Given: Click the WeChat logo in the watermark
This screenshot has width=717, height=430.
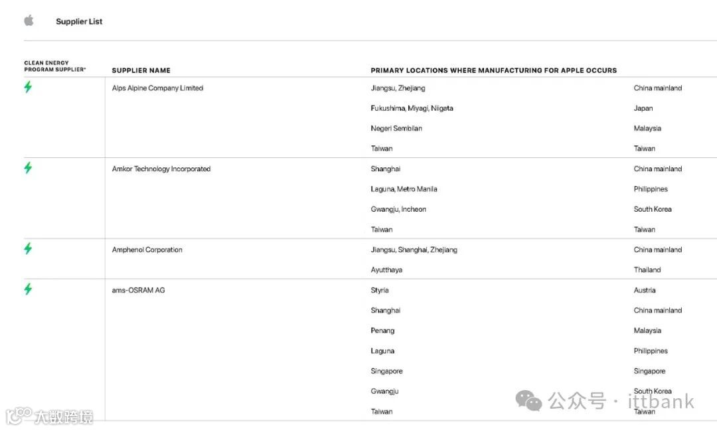Looking at the screenshot, I should click(528, 401).
